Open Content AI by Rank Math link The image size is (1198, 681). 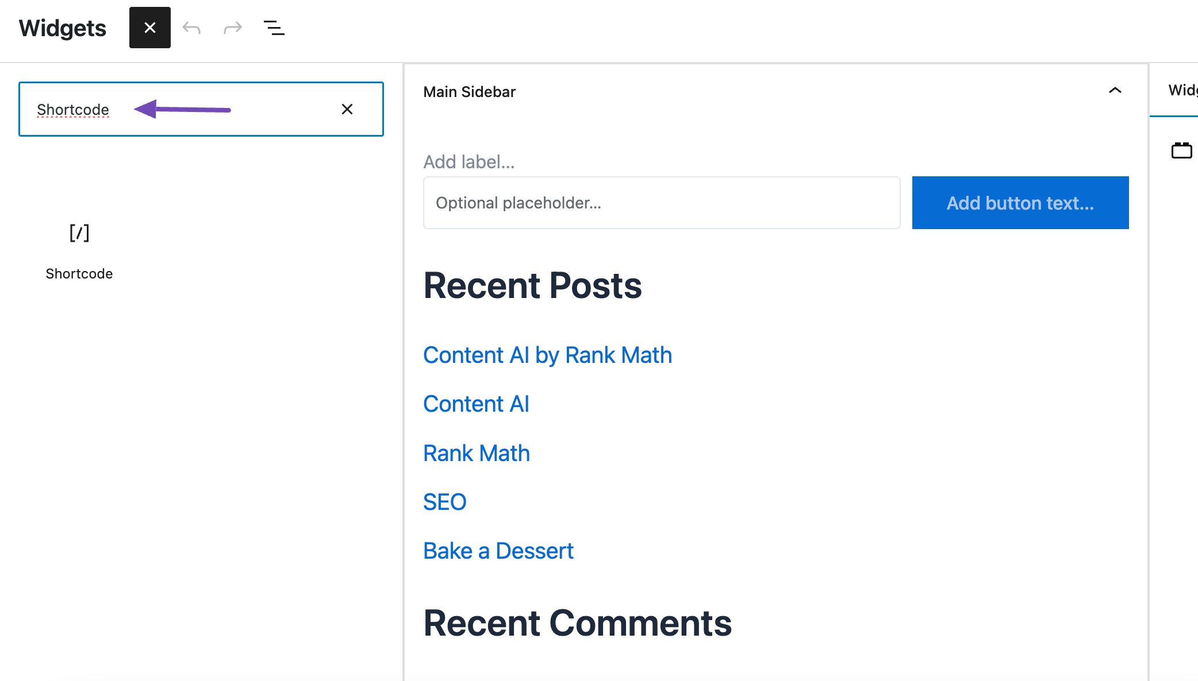pyautogui.click(x=547, y=354)
